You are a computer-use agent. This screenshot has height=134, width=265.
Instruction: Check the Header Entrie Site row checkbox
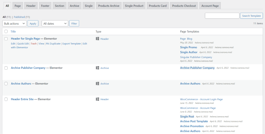pos(6,99)
